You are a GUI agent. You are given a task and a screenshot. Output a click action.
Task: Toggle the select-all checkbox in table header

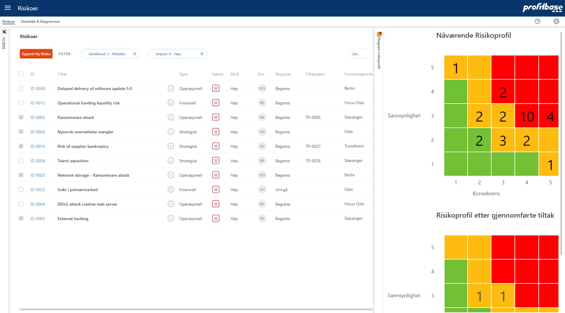click(21, 74)
